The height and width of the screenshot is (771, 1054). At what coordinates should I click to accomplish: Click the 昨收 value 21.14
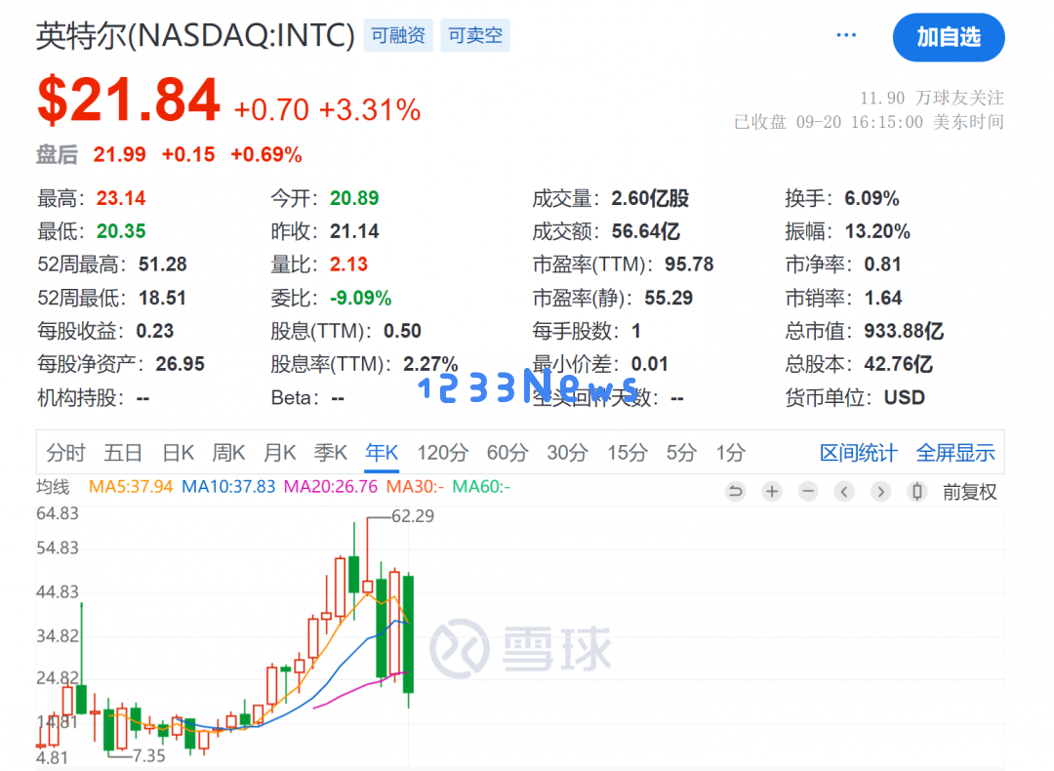(x=354, y=231)
